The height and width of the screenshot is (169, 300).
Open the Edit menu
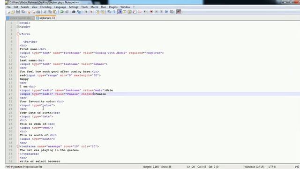pyautogui.click(x=15, y=7)
